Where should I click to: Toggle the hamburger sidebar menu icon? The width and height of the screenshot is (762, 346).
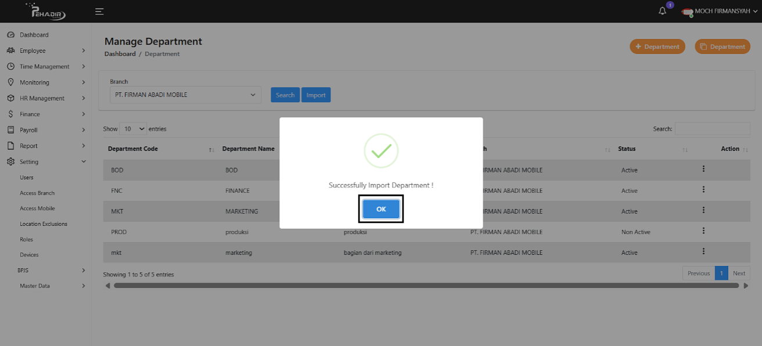point(99,11)
